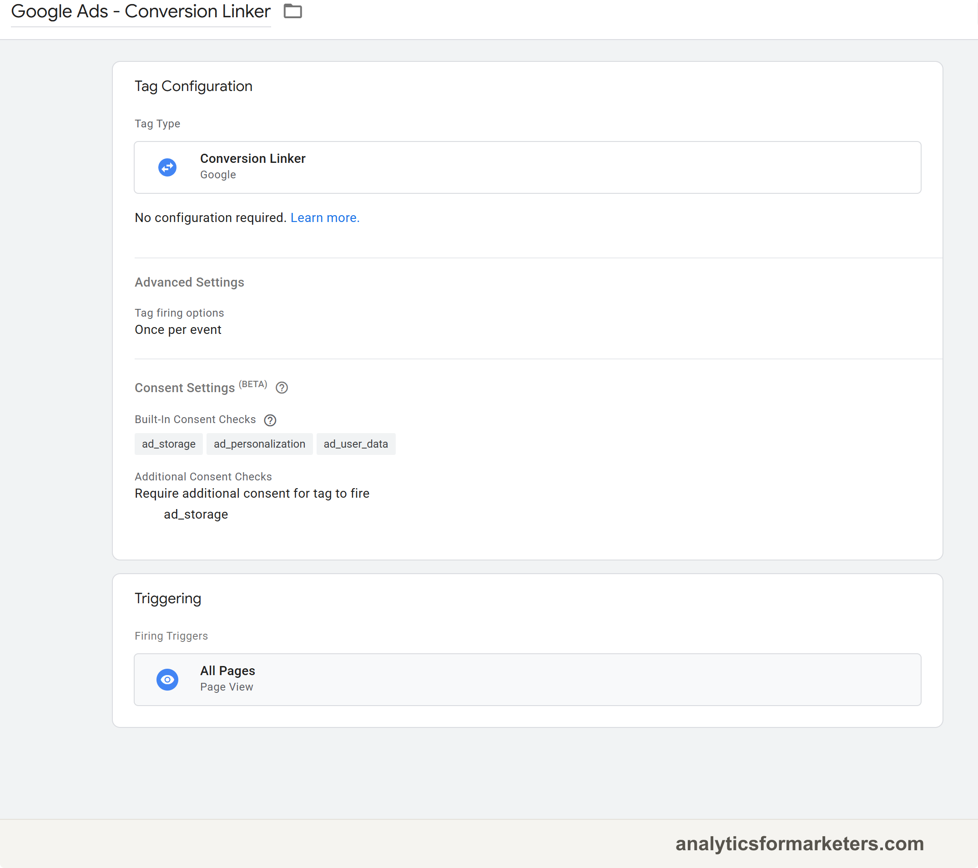This screenshot has width=978, height=868.
Task: Click the Tag Configuration heading
Action: coord(193,86)
